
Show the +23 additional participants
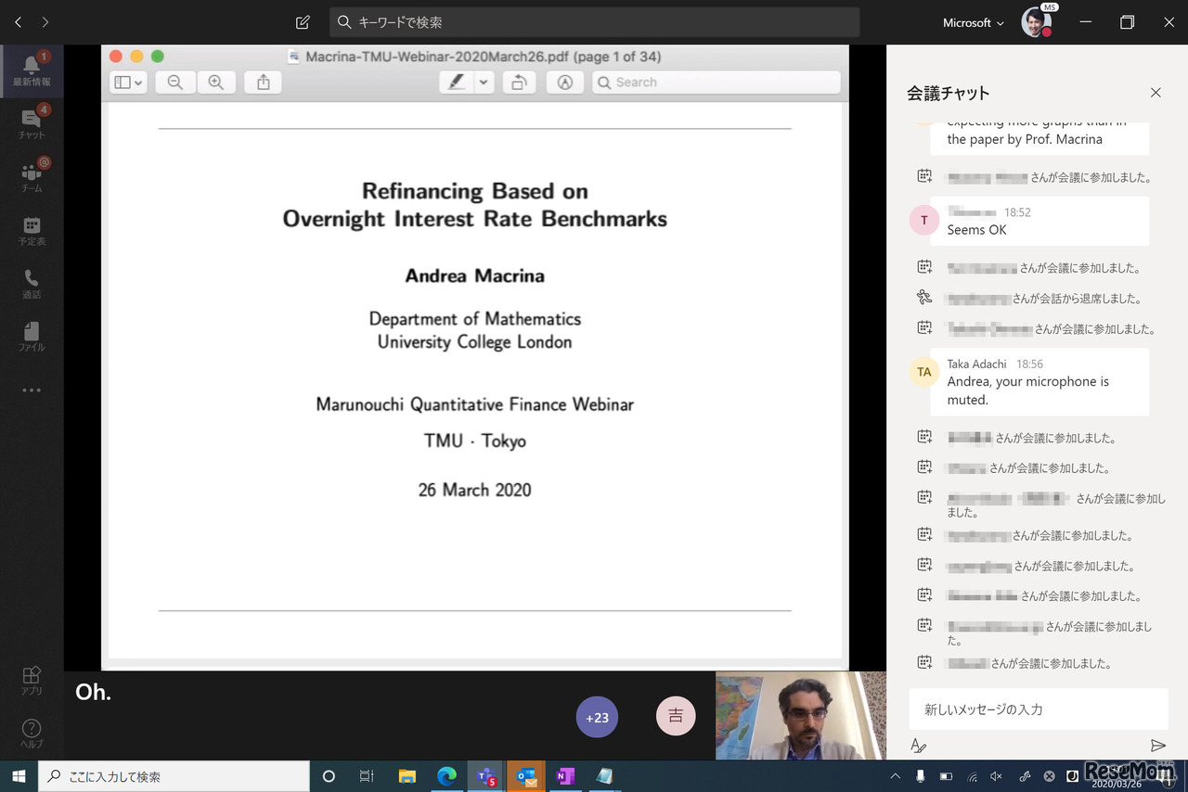597,717
